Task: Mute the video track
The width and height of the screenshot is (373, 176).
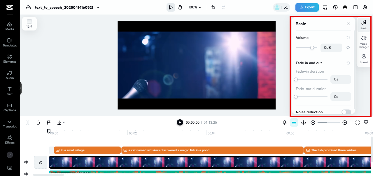Action: (26, 162)
